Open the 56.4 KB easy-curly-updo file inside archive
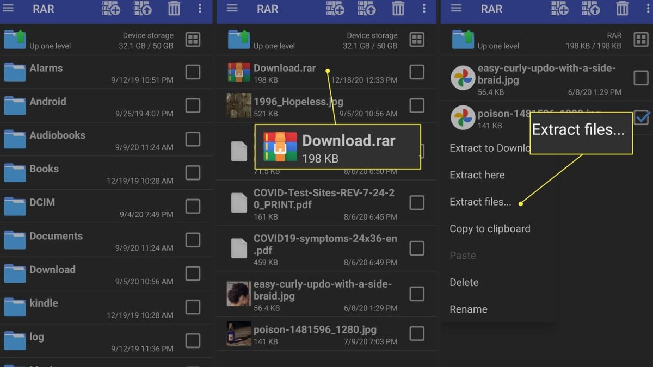This screenshot has width=653, height=367. 547,74
